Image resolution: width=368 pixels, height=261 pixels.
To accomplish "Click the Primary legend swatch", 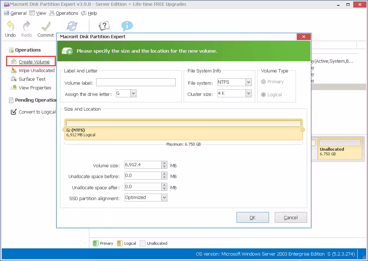I will [95, 243].
